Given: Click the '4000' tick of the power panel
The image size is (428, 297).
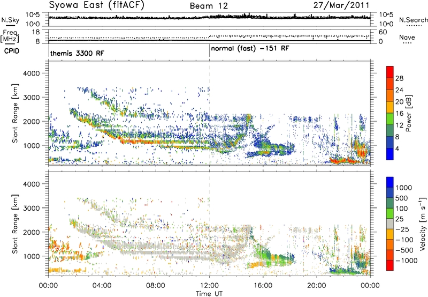Looking at the screenshot, I should click(x=32, y=73).
